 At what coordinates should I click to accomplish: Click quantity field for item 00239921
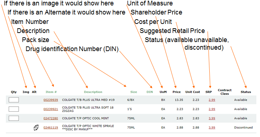tap(14, 109)
